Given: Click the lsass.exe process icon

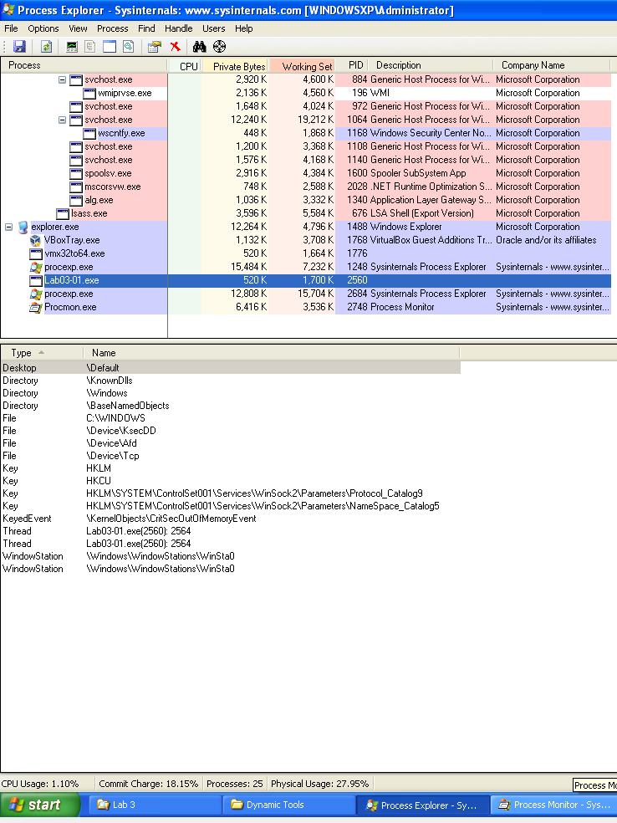Looking at the screenshot, I should coord(63,213).
